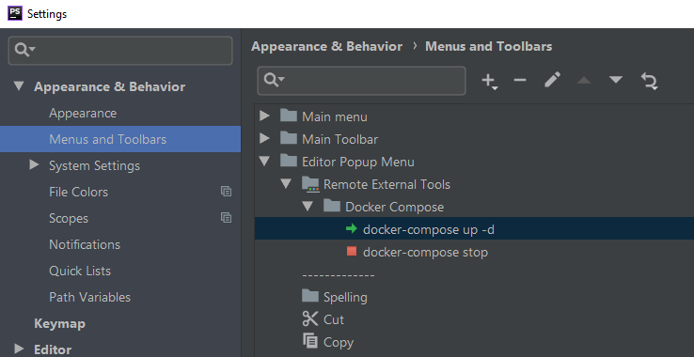Collapse the Editor Popup Menu node
694x357 pixels.
pyautogui.click(x=264, y=161)
